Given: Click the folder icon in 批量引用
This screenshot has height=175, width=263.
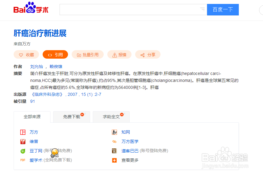Looking at the screenshot, I should (x=79, y=55).
